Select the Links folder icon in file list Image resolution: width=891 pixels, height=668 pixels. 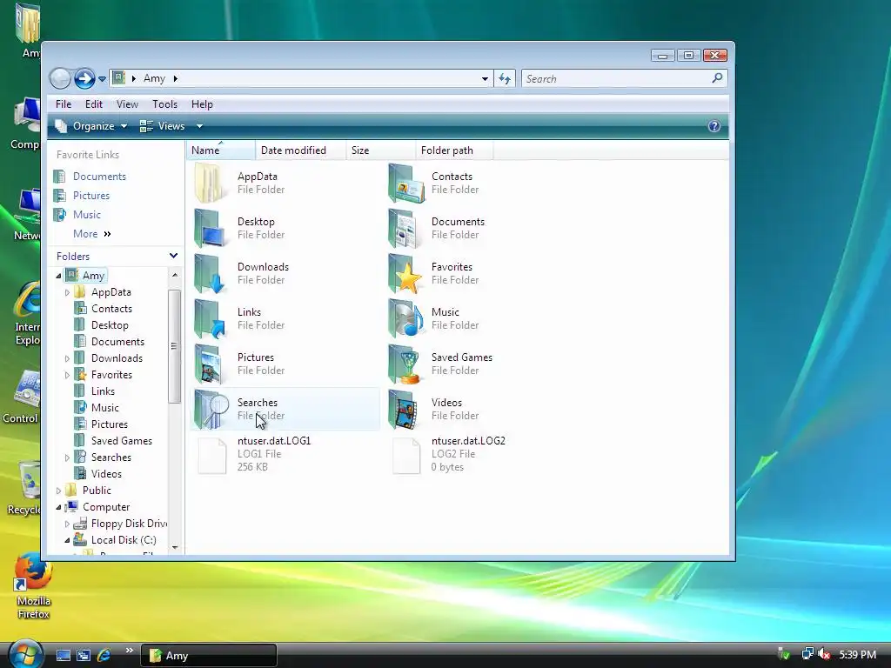pos(209,319)
